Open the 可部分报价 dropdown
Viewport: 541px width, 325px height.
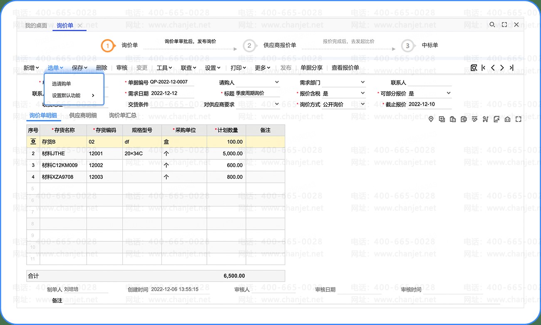(x=448, y=93)
